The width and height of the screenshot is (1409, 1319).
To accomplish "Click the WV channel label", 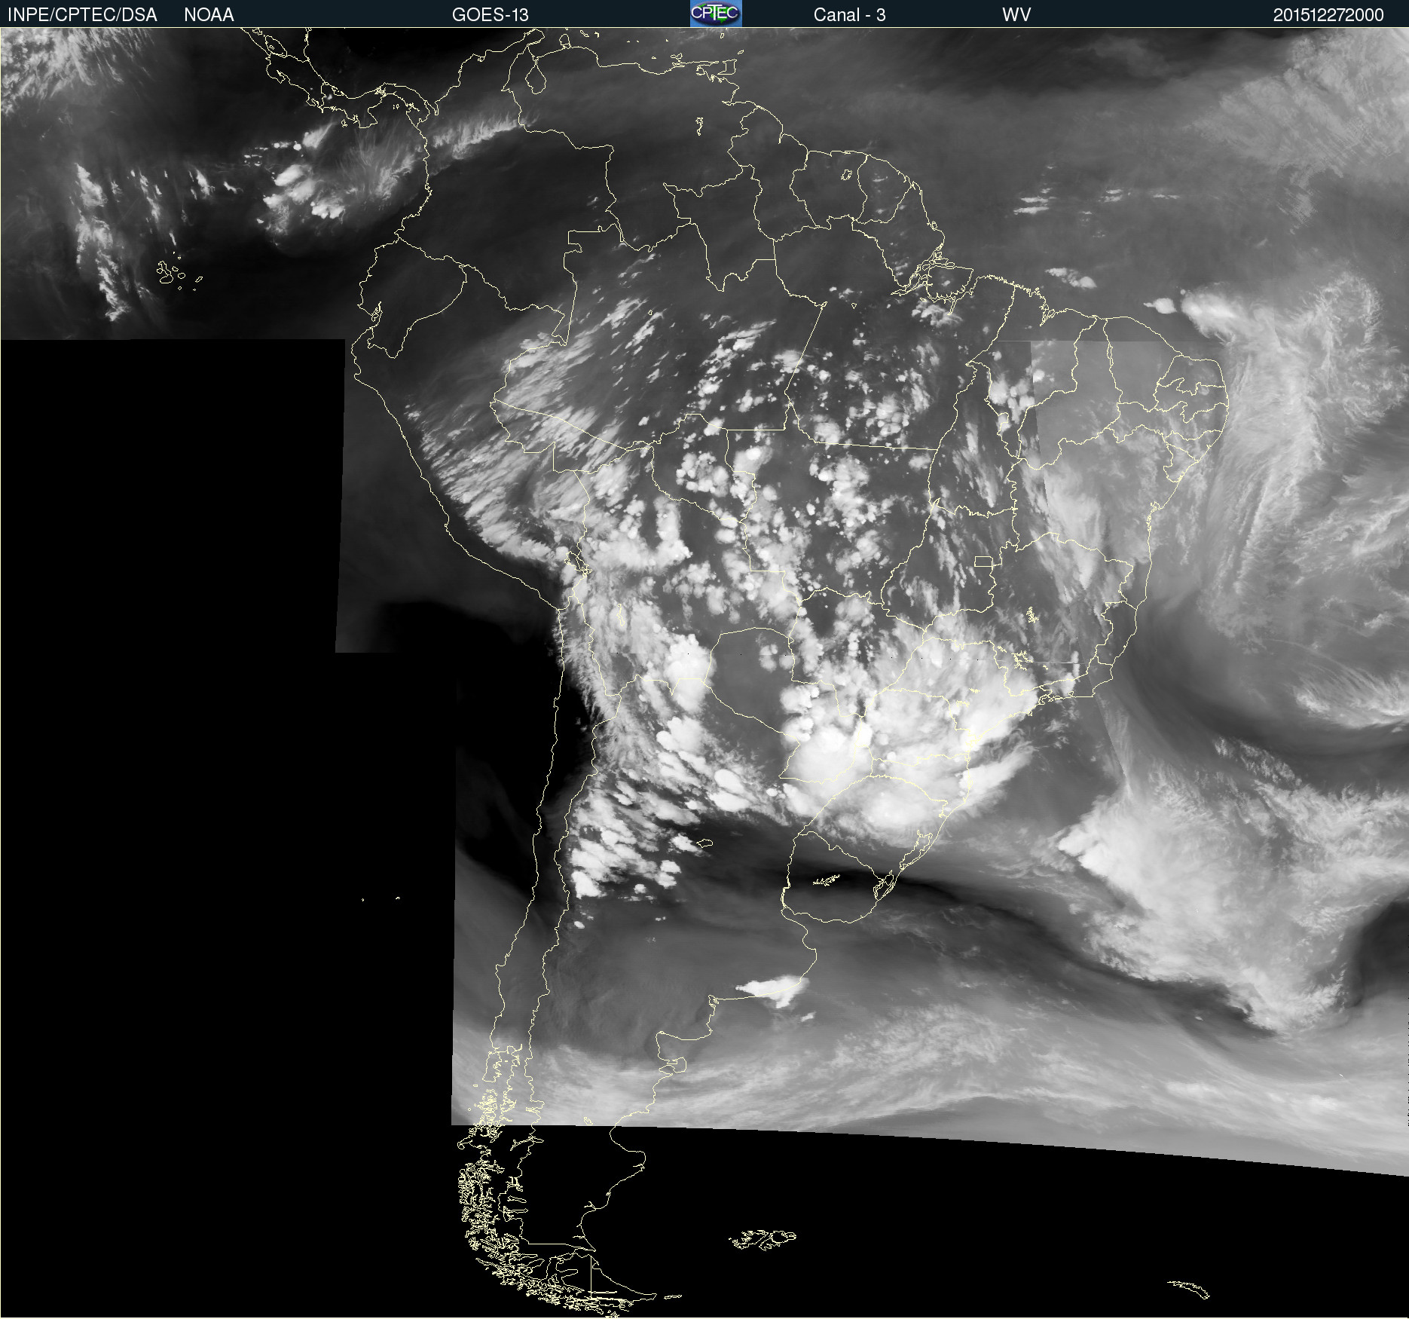I will coord(1016,15).
